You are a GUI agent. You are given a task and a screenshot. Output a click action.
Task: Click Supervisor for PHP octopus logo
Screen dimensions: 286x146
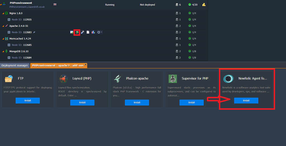click(x=173, y=79)
